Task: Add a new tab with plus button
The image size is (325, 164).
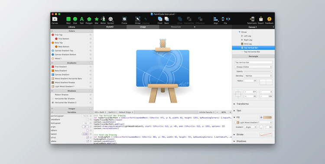Action: (195, 27)
